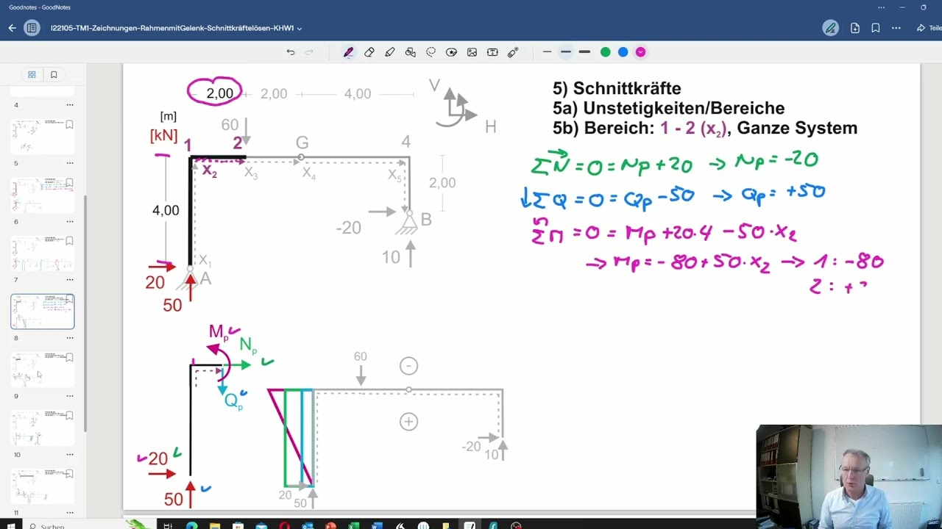Open Word from the taskbar

377,526
